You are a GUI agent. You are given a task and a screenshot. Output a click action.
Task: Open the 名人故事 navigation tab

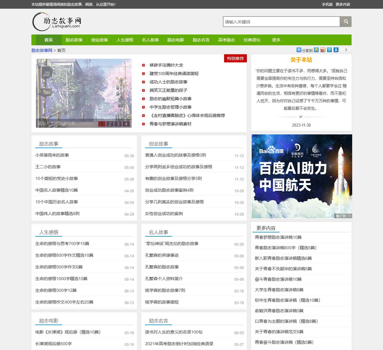click(150, 40)
